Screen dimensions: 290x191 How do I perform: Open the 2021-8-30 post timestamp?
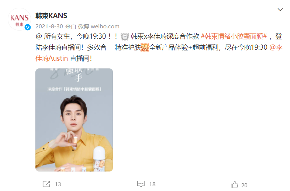click(x=49, y=26)
